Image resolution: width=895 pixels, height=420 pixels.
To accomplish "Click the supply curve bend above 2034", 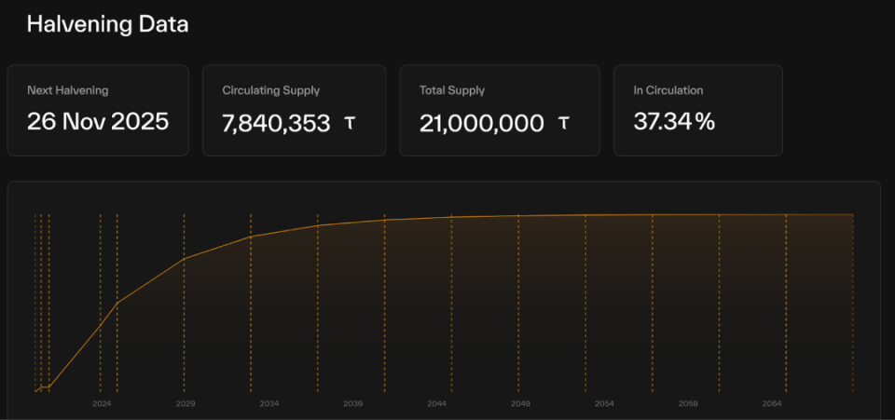I will (251, 237).
